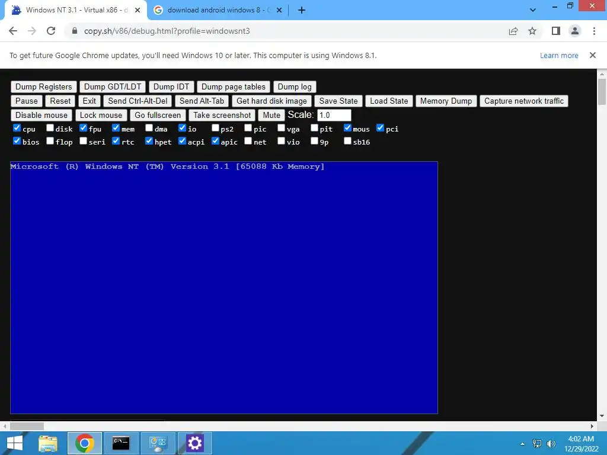Toggle the cpu checkbox

[17, 128]
